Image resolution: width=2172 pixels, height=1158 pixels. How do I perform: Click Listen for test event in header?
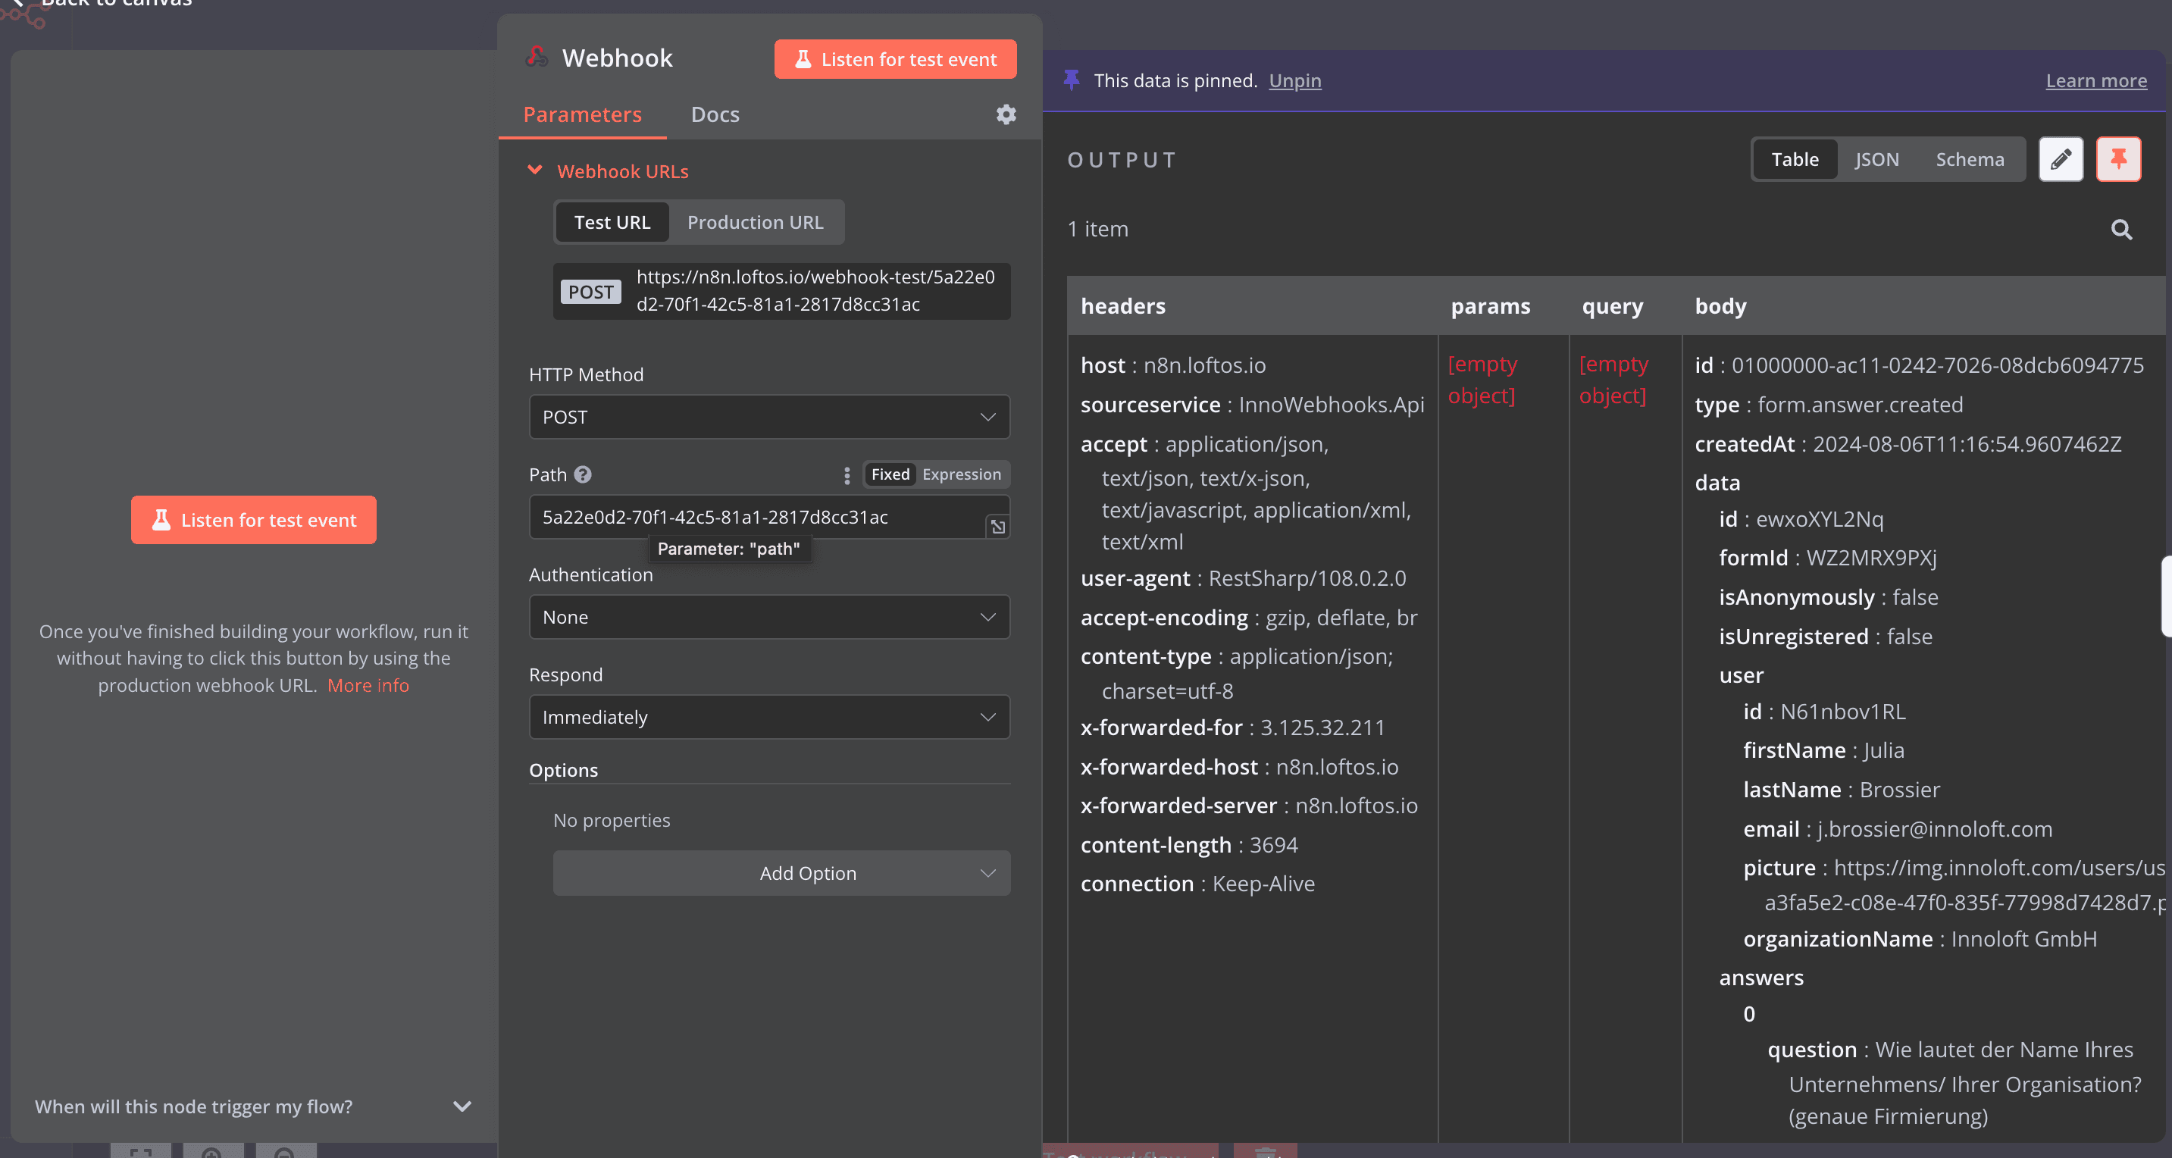click(894, 60)
